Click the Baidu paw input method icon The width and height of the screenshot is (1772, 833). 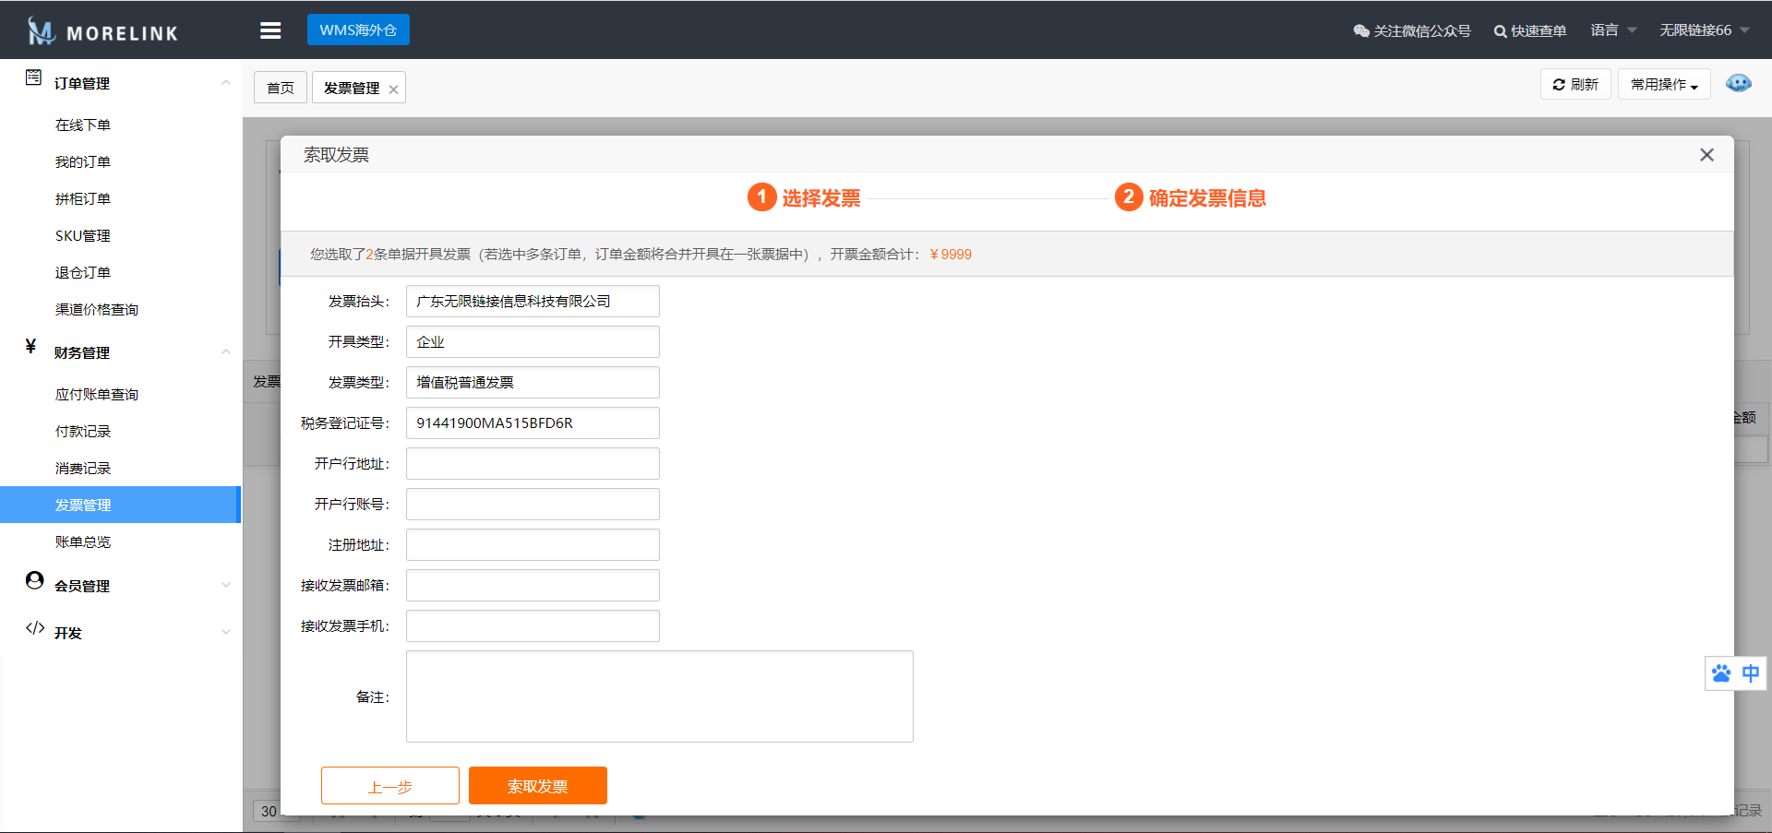coord(1721,673)
